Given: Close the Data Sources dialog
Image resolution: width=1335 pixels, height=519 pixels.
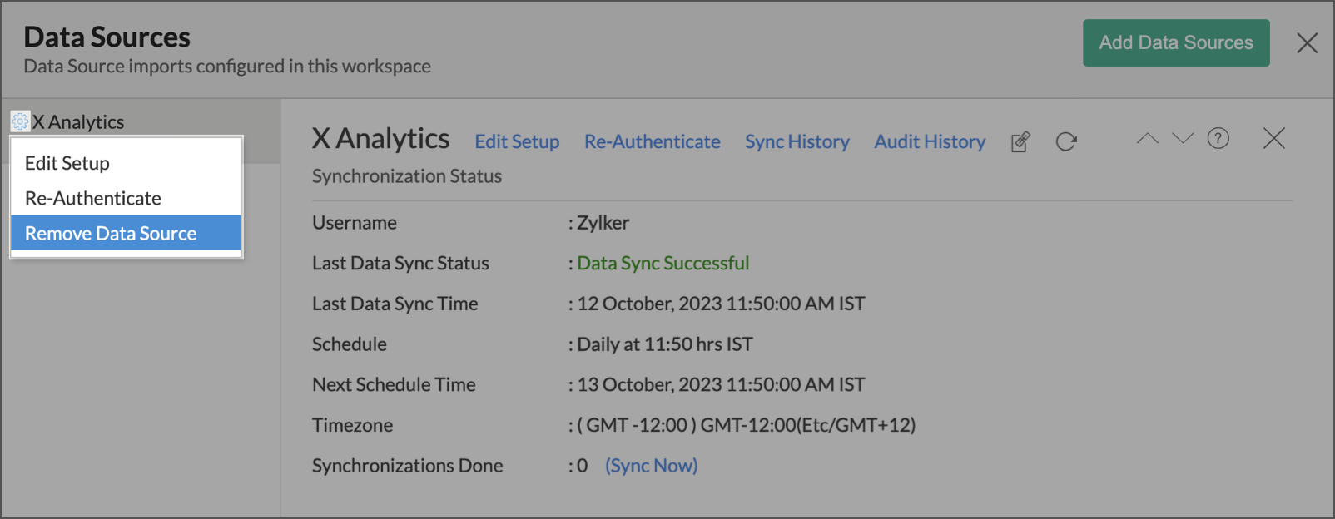Looking at the screenshot, I should click(1307, 42).
